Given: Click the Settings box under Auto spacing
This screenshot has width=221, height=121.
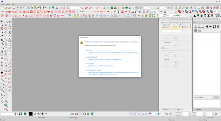Looking at the screenshot, I should 162,48.
